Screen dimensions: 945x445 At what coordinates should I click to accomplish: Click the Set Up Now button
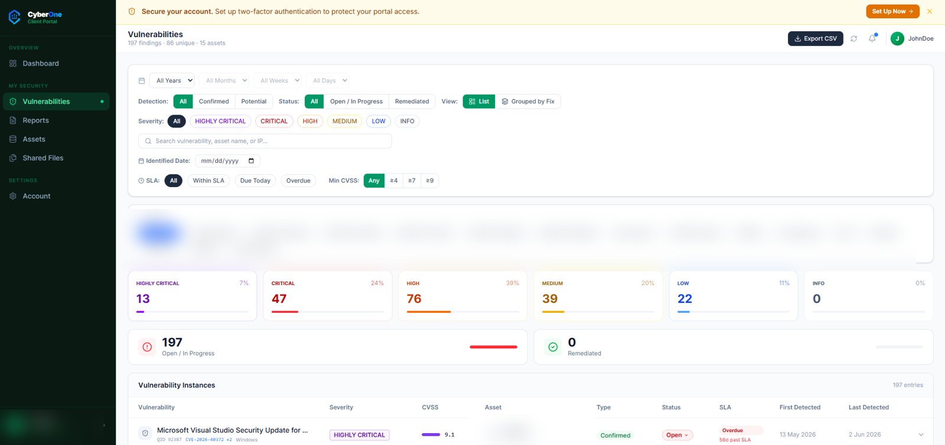click(x=892, y=11)
